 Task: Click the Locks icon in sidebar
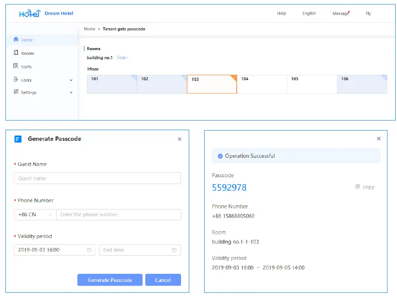(16, 80)
